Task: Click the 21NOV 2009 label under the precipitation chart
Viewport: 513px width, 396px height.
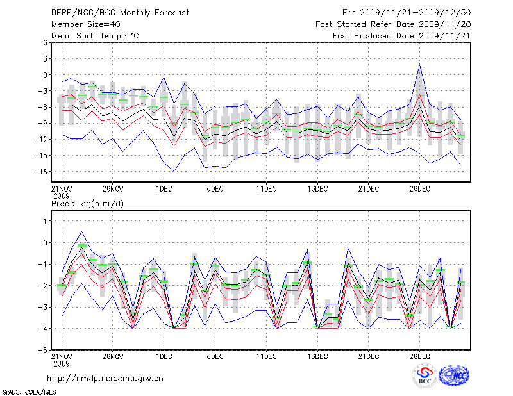Action: pos(62,359)
